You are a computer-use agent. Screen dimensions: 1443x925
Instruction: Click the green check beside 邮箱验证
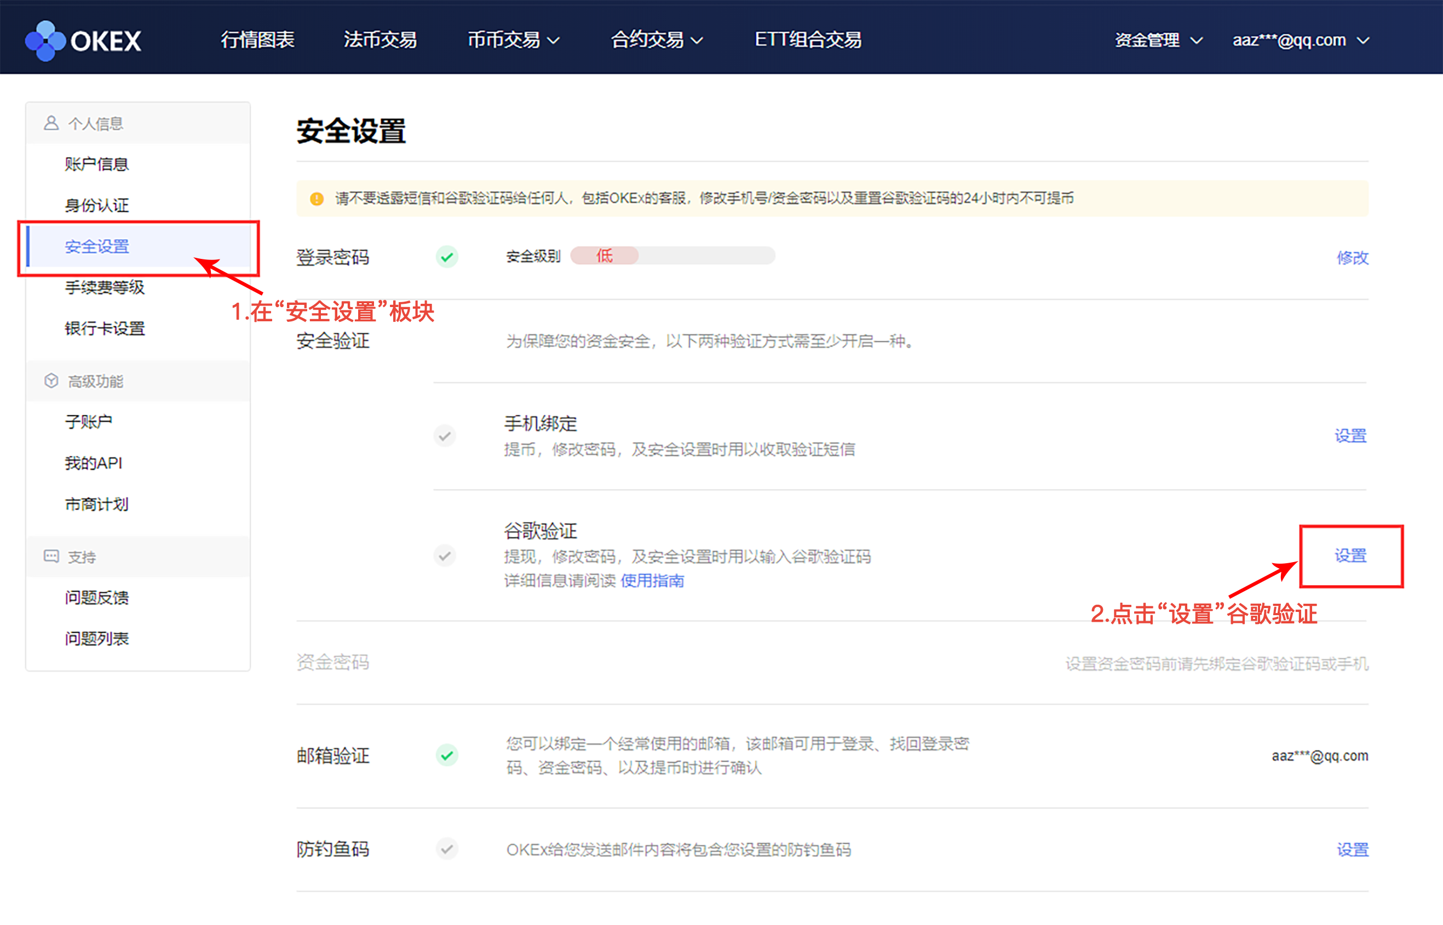click(x=447, y=755)
